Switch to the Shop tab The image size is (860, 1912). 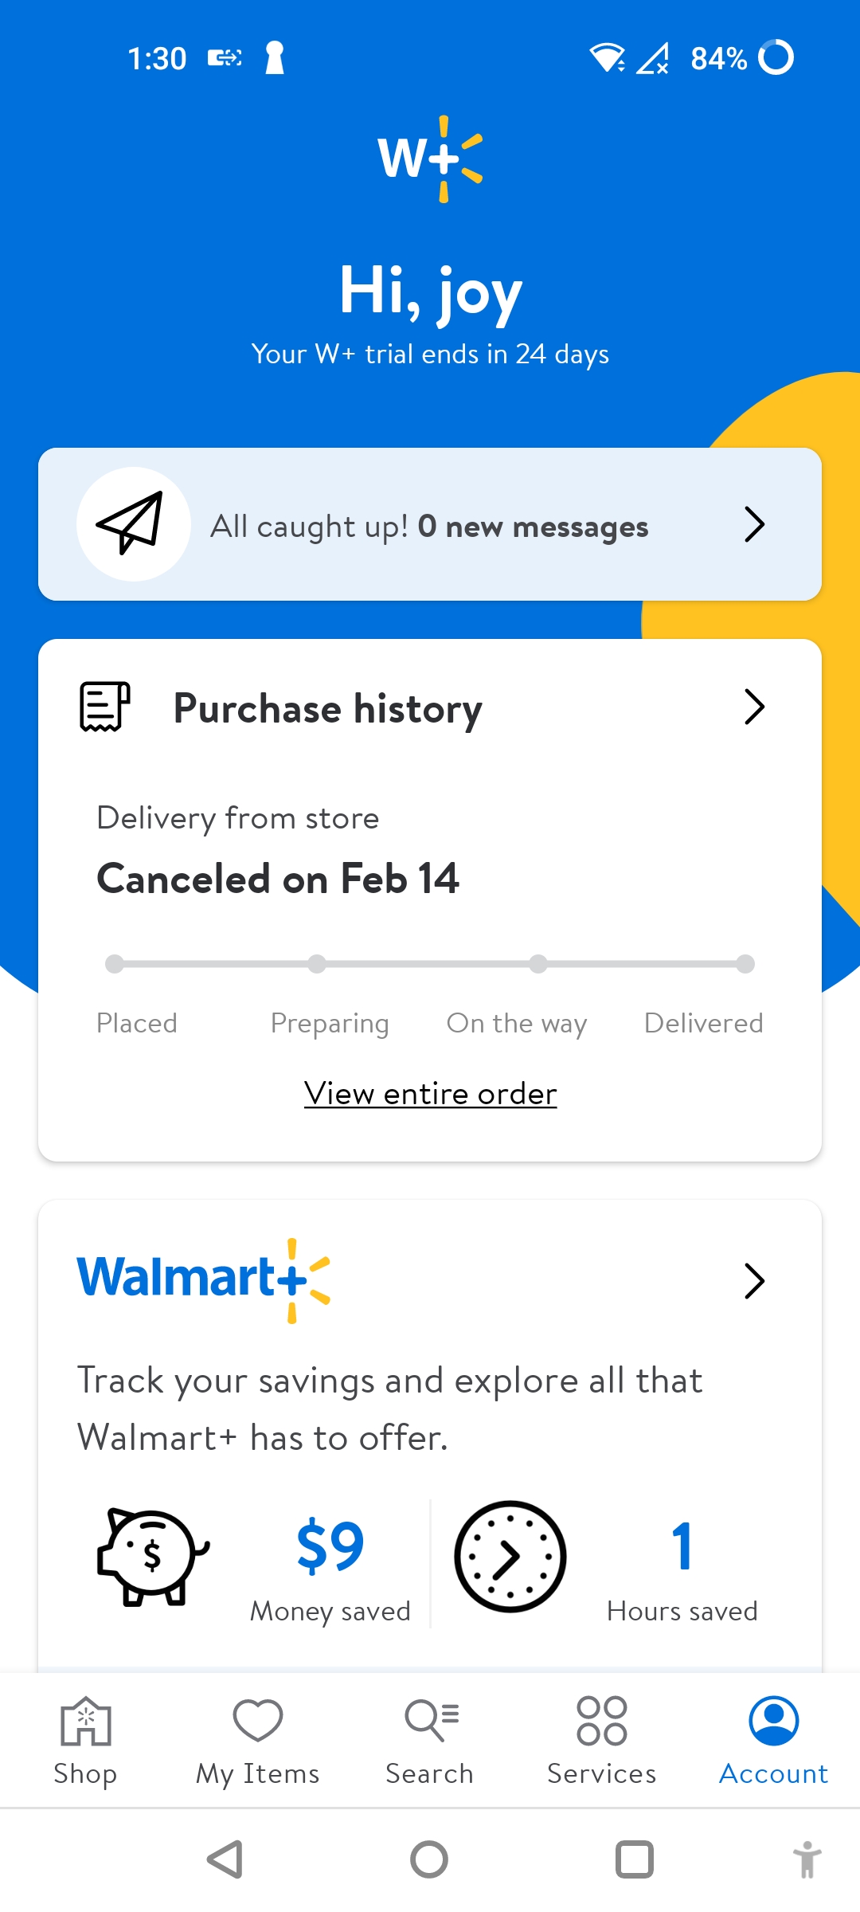(x=86, y=1742)
